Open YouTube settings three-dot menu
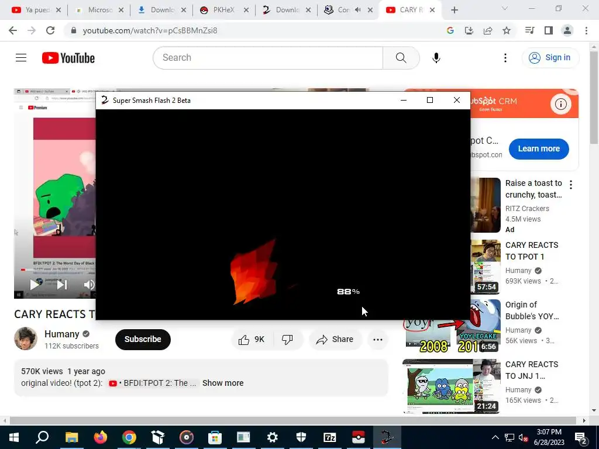599x449 pixels. (x=505, y=58)
